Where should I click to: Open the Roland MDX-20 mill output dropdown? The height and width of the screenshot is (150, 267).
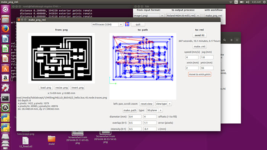[x=183, y=15]
